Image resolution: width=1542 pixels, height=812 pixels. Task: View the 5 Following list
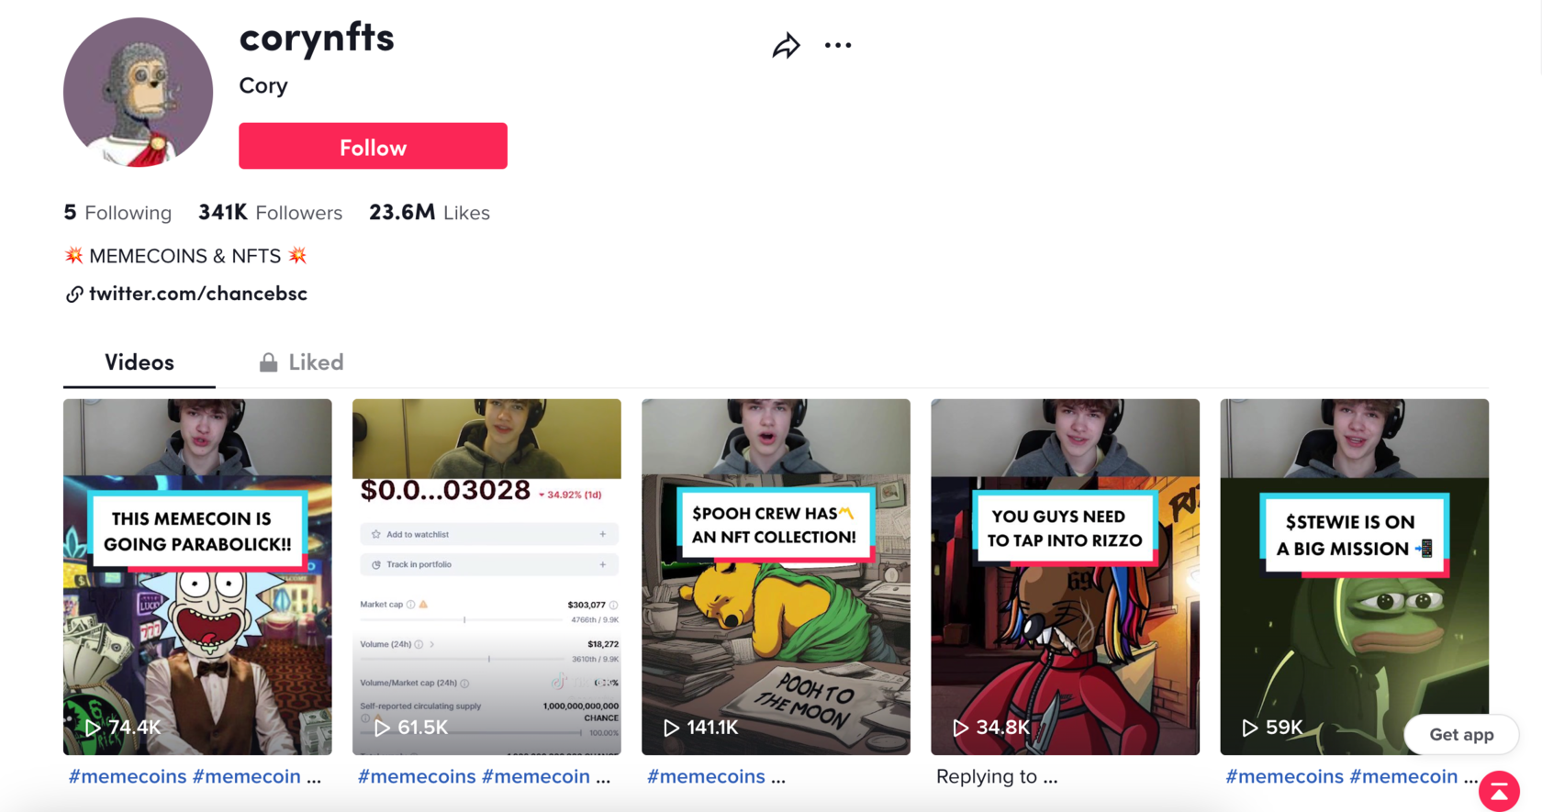point(117,213)
